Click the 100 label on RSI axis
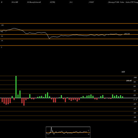This screenshot has height=138, width=138. [2, 25]
